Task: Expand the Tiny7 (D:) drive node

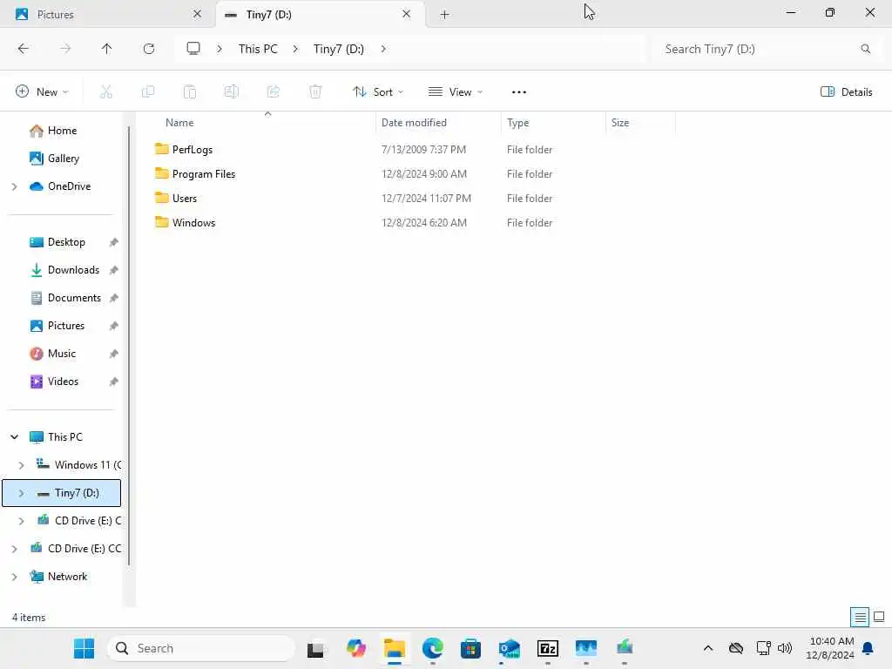Action: tap(21, 493)
